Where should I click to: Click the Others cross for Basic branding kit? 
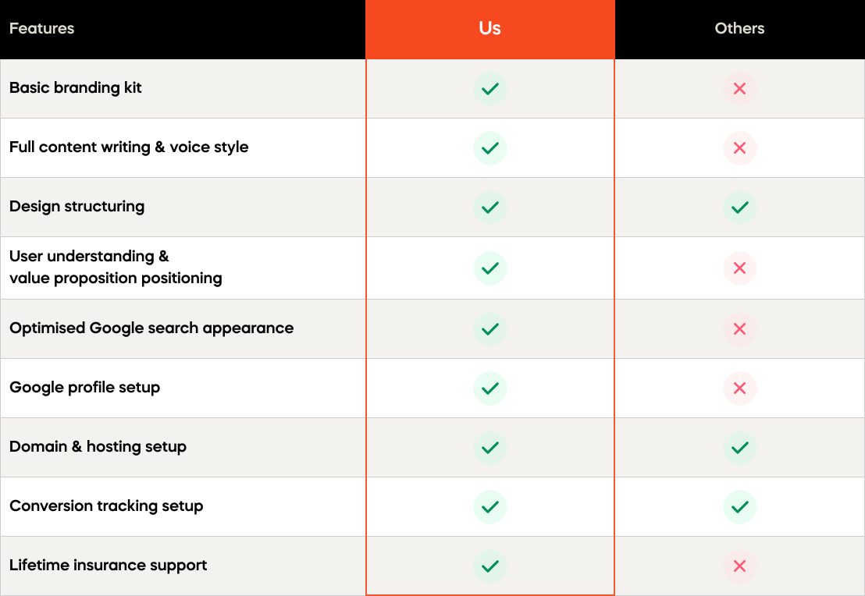point(739,89)
